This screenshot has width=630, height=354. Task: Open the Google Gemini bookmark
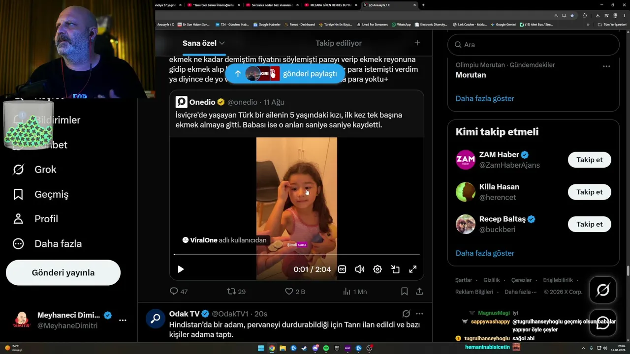(503, 24)
